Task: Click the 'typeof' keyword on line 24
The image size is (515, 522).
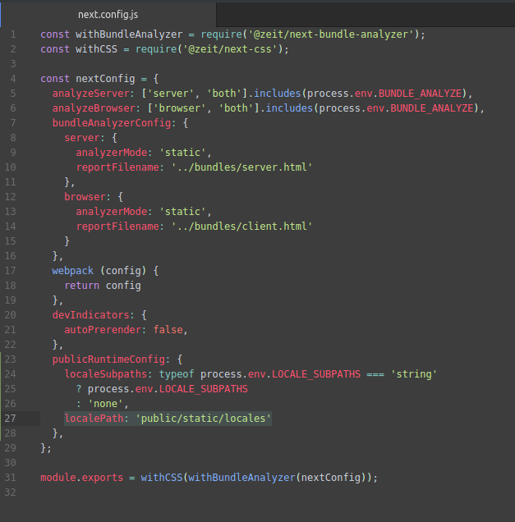Action: (177, 374)
